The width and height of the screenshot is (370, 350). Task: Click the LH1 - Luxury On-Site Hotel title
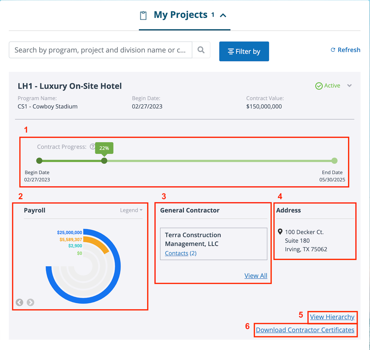coord(70,86)
